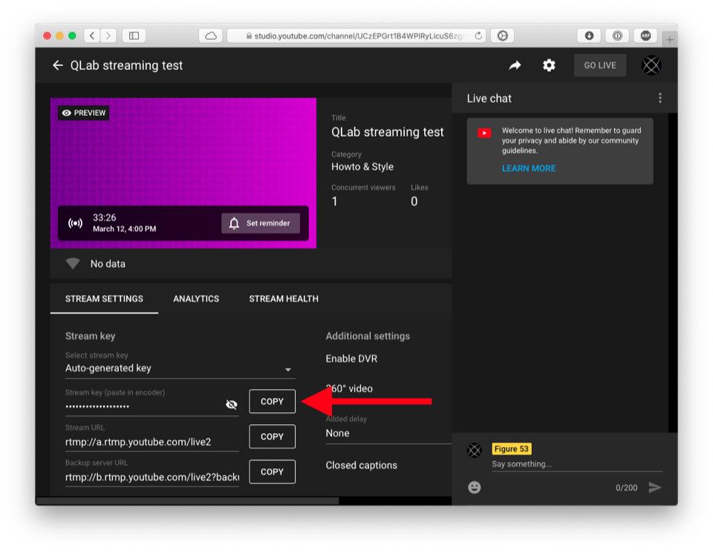Screen dimensions: 713x552
Task: Click the back arrow beside QLab streaming test
Action: 58,65
